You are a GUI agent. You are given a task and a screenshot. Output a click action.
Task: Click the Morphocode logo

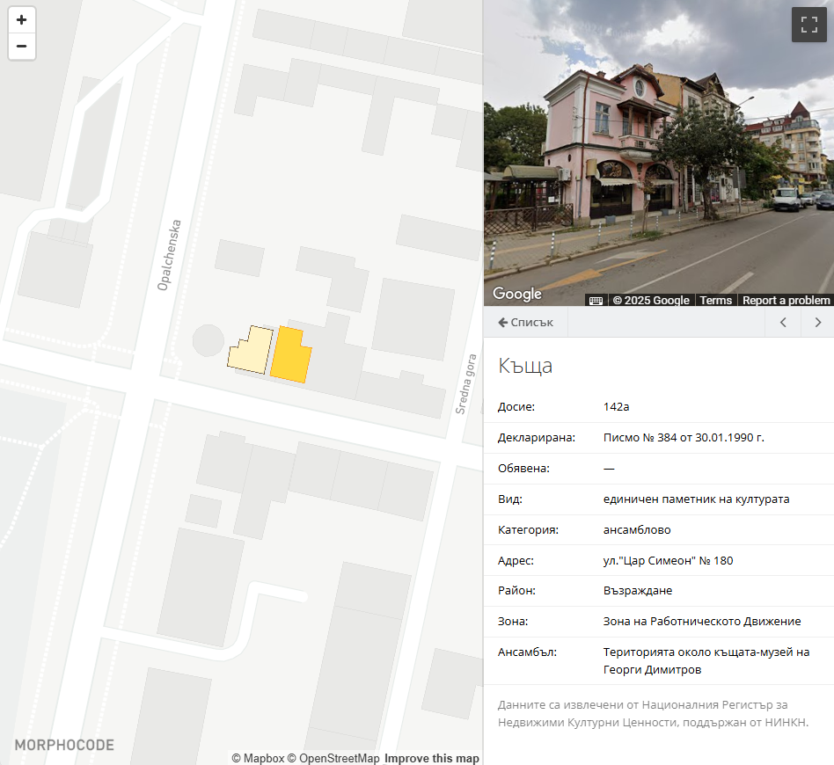tap(64, 745)
